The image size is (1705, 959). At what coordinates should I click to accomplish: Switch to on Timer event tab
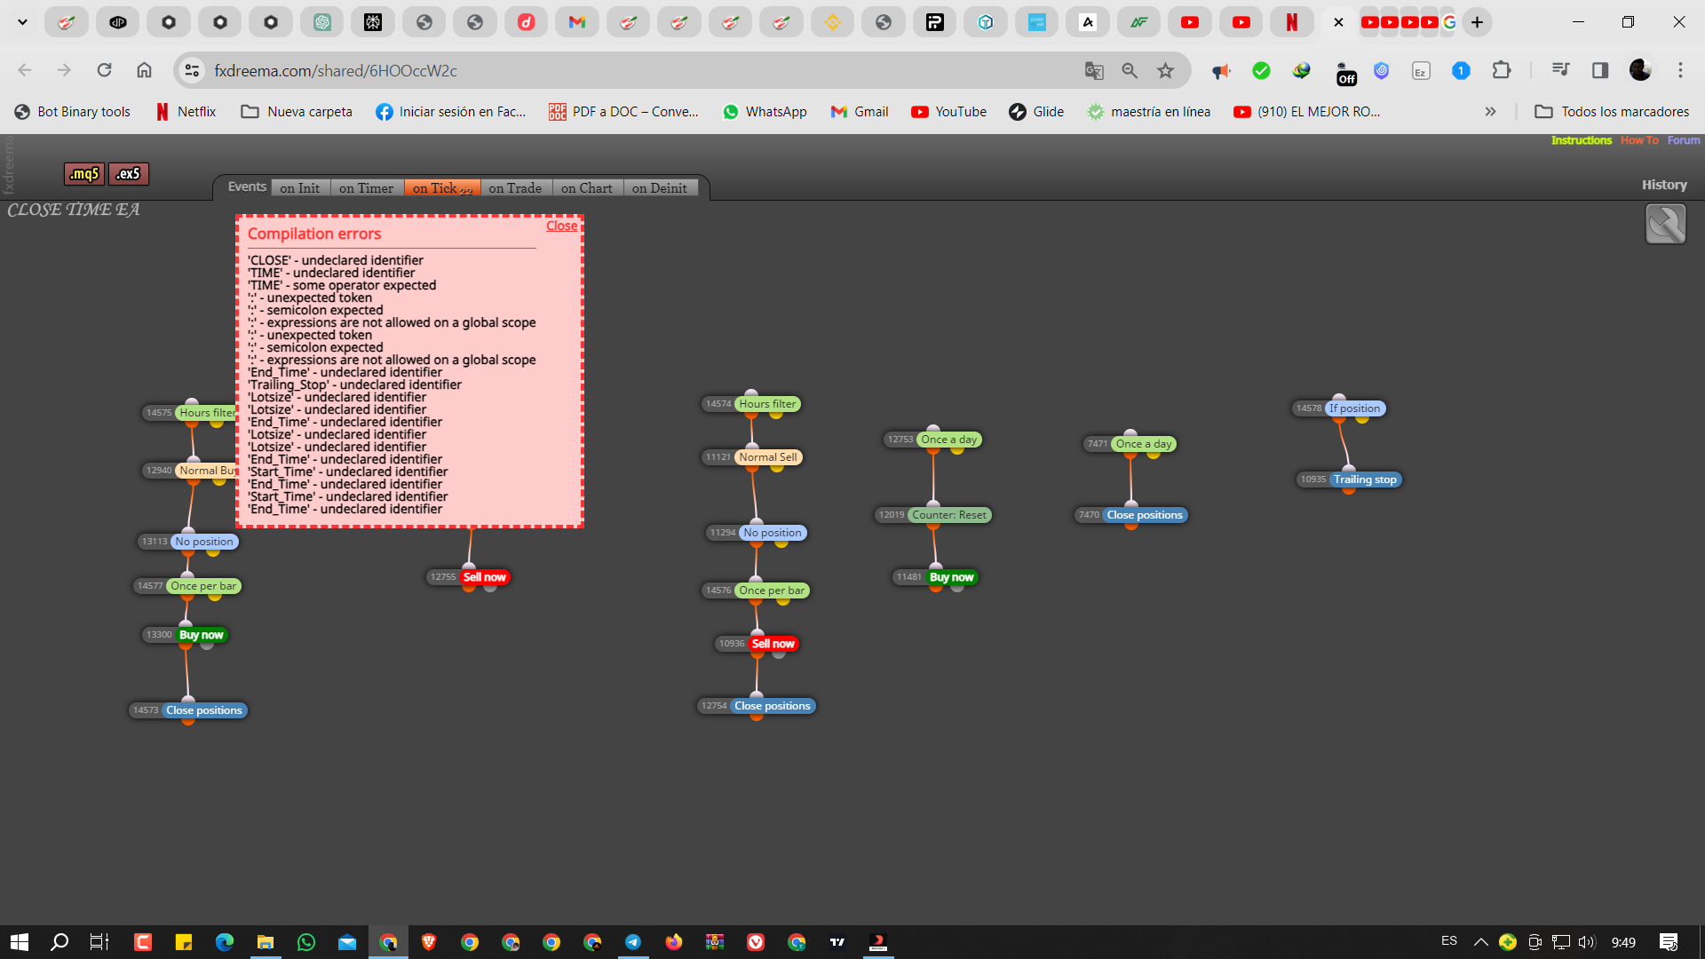[367, 188]
